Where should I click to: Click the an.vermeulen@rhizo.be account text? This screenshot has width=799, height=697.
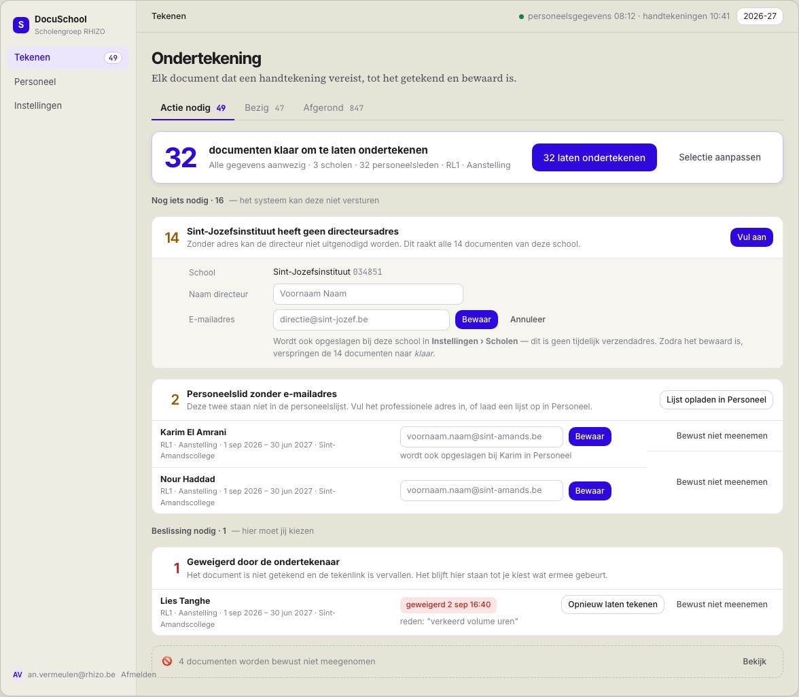[71, 675]
